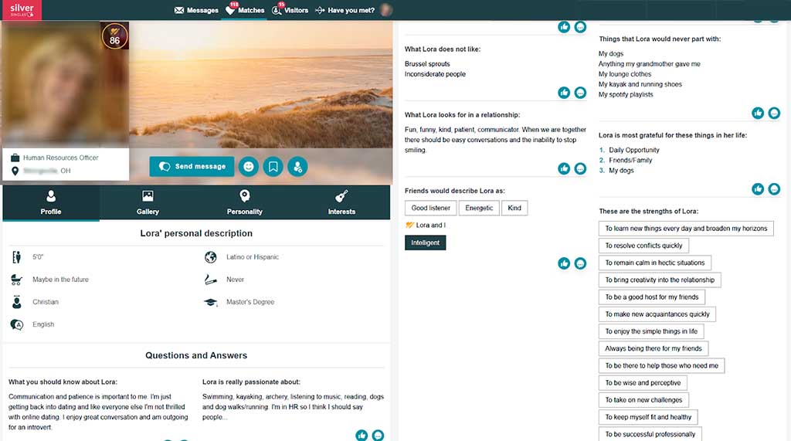Click 'To keep myself fit and healthy' tag
The height and width of the screenshot is (441, 791).
point(648,417)
